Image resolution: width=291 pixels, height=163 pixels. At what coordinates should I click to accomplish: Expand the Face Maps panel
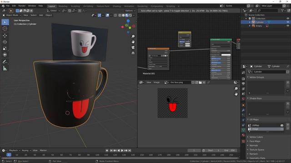[x=255, y=141]
